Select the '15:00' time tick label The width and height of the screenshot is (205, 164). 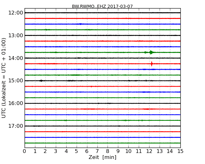(x=16, y=81)
